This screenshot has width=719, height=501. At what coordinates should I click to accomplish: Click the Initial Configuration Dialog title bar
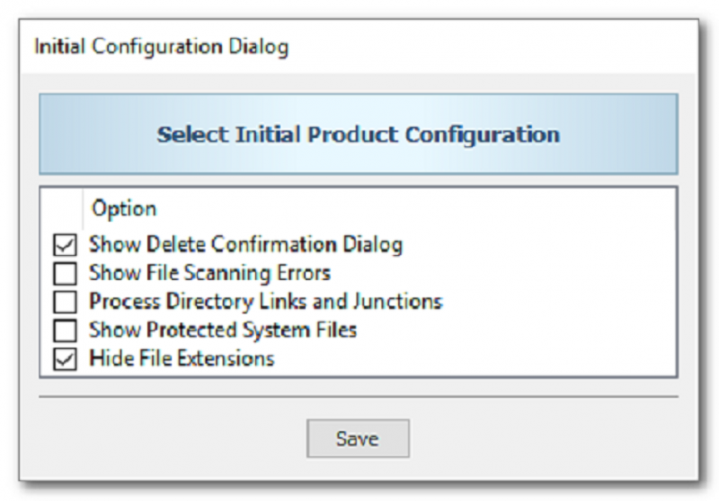358,46
